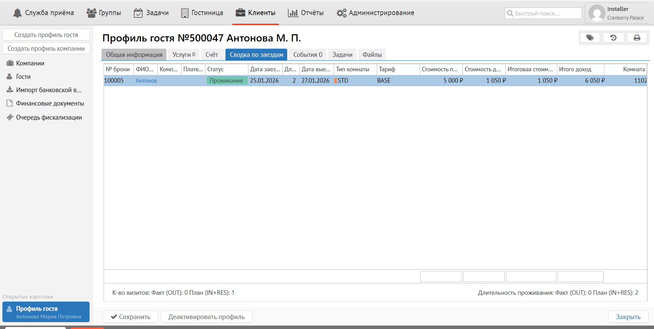The image size is (654, 329).
Task: Click the people icon for Группы
Action: 91,13
